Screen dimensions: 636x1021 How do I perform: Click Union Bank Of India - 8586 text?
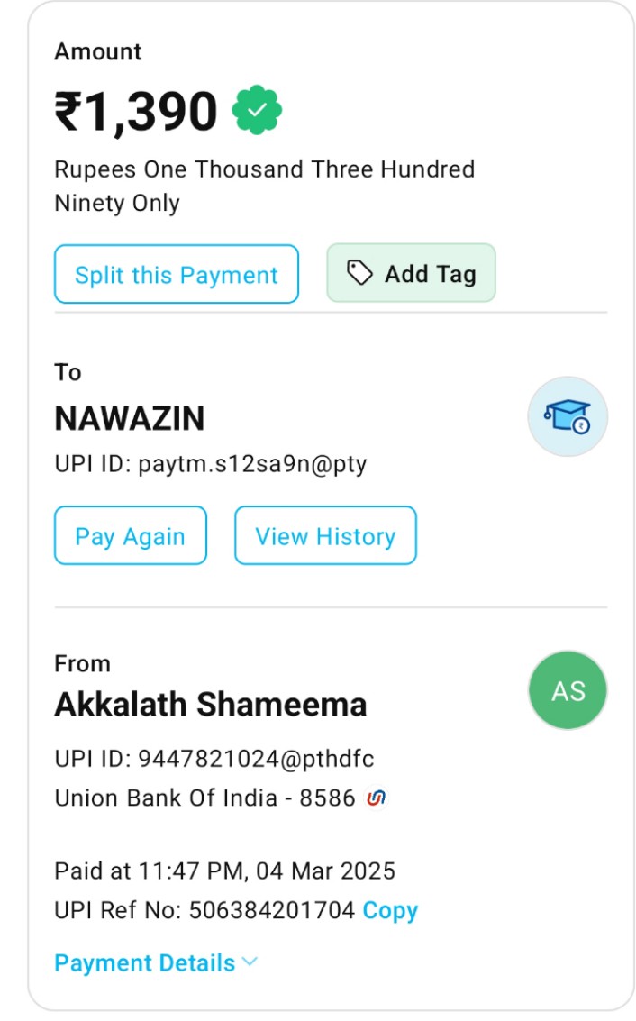click(204, 798)
